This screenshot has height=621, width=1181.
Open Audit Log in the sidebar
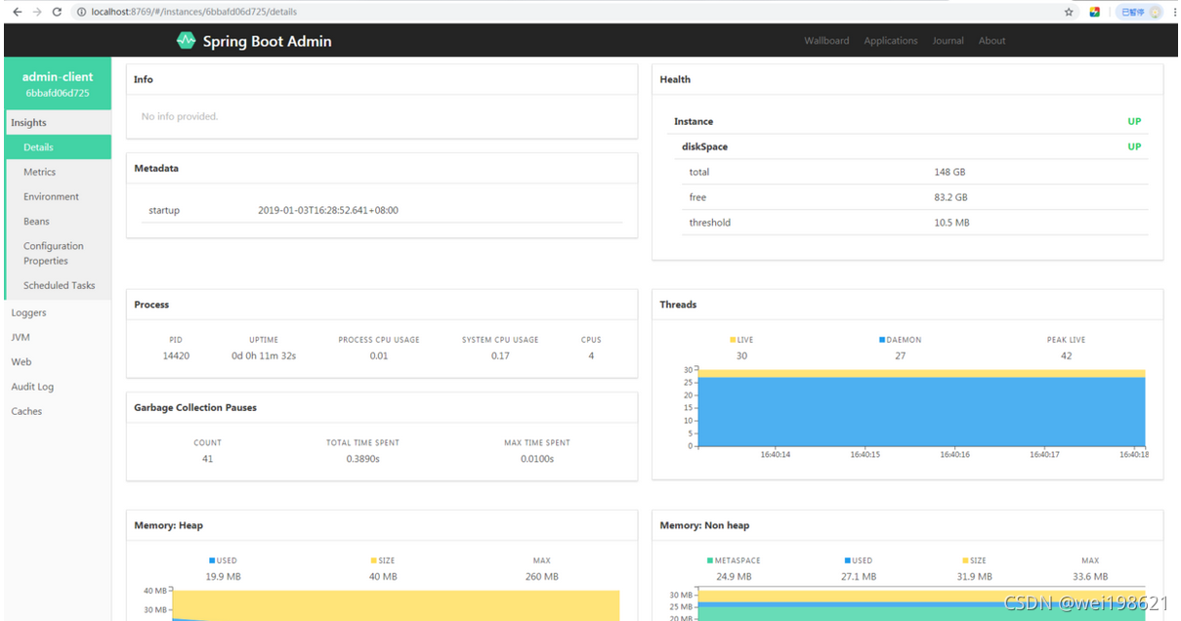[58, 387]
